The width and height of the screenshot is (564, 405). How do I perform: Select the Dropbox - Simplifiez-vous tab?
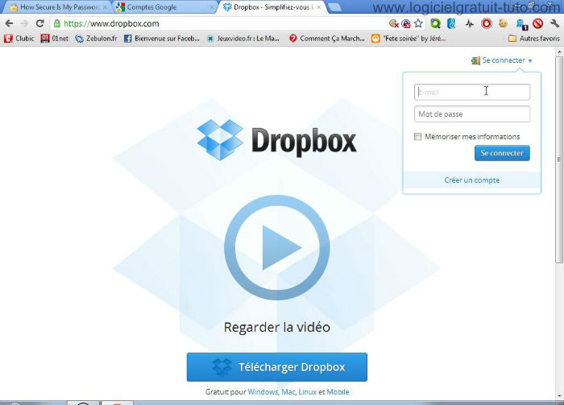272,6
